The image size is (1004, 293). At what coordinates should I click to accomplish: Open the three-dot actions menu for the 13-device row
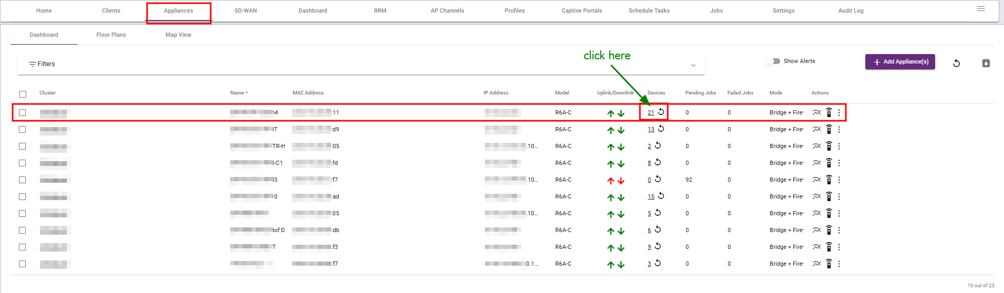pyautogui.click(x=839, y=129)
